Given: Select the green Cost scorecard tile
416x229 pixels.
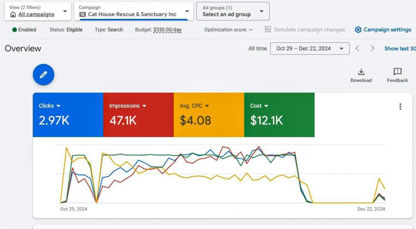Looking at the screenshot, I should pyautogui.click(x=280, y=115).
